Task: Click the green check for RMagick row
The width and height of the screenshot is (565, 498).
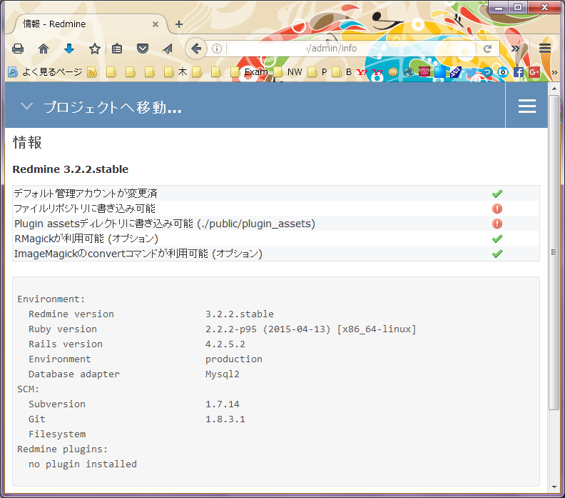Action: (x=497, y=239)
